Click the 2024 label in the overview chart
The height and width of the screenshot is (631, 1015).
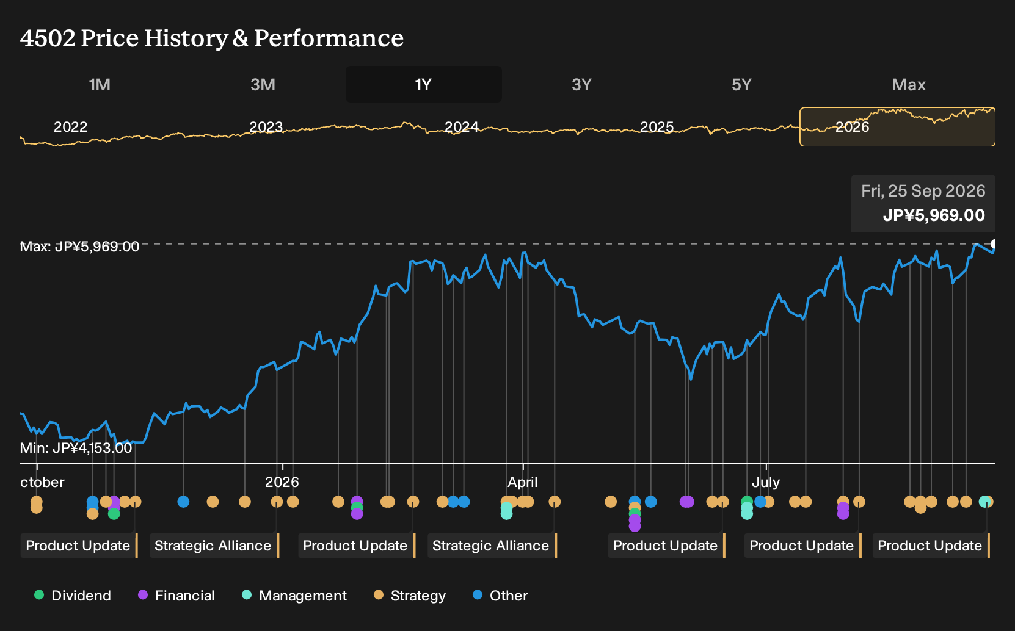[x=462, y=127]
